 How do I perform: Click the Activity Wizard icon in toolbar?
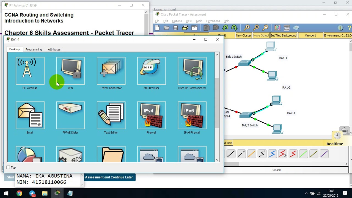point(194,28)
